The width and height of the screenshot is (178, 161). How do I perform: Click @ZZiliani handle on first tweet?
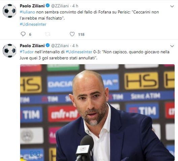pos(60,6)
